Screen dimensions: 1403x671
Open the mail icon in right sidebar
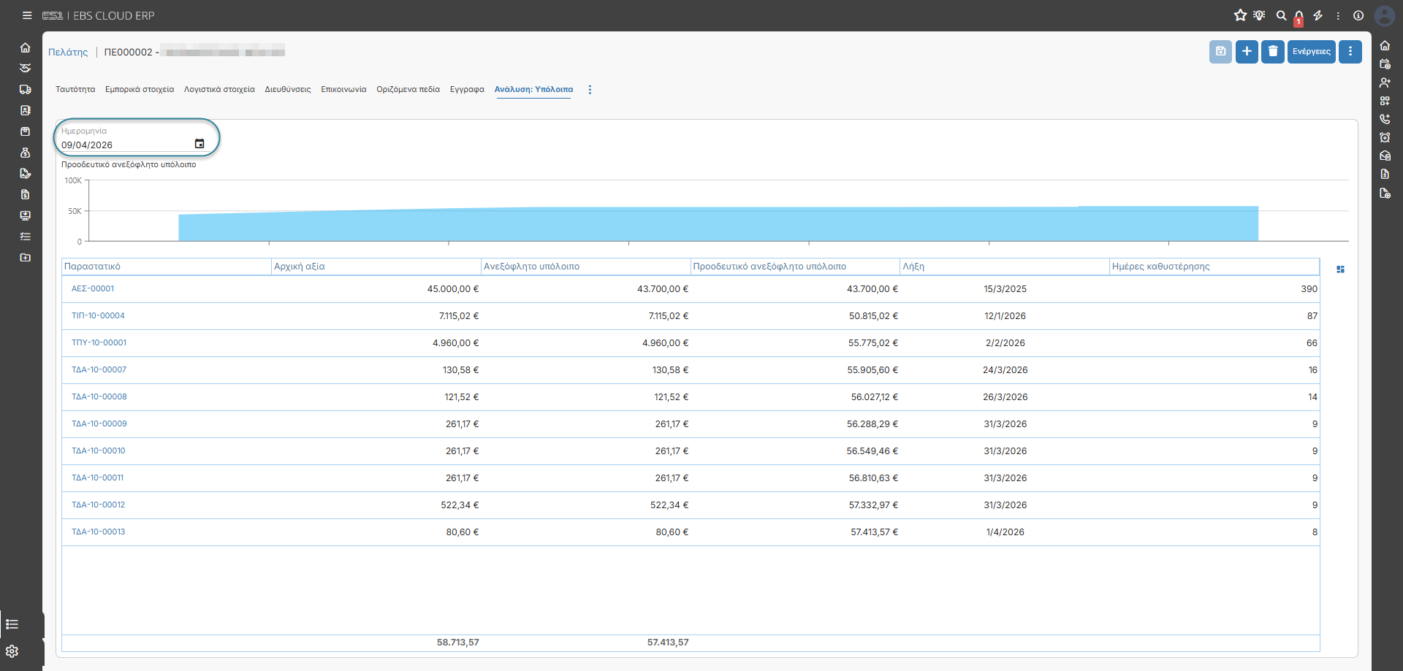tap(1385, 156)
